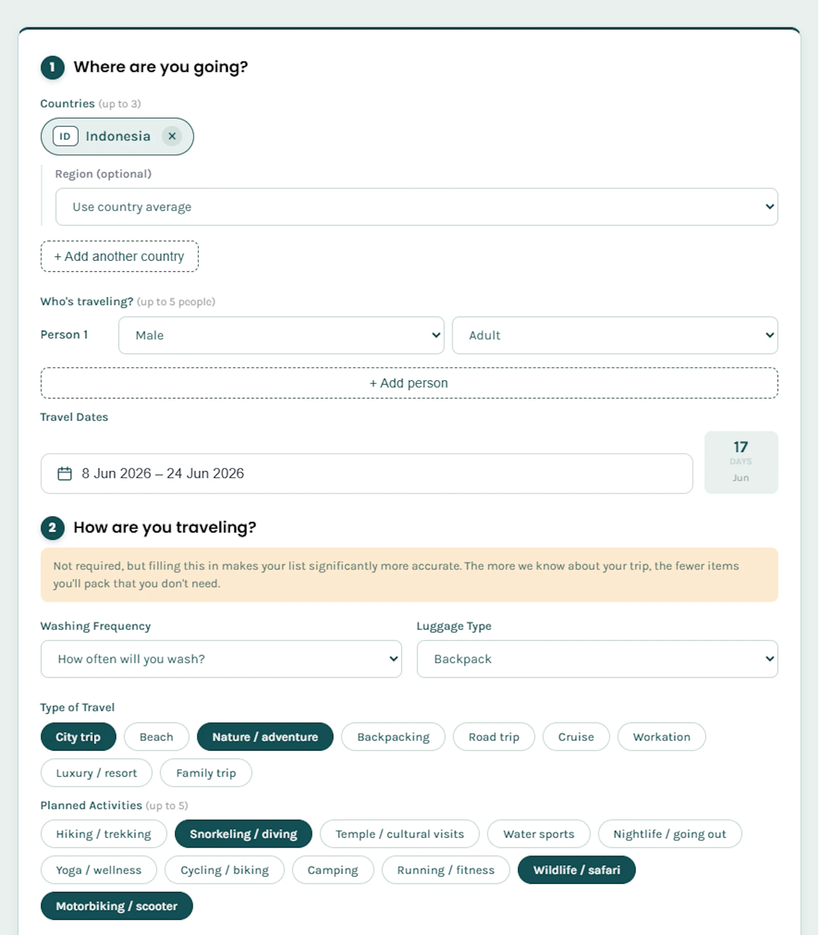Open the Luggage Type dropdown
This screenshot has width=819, height=935.
[x=597, y=659]
